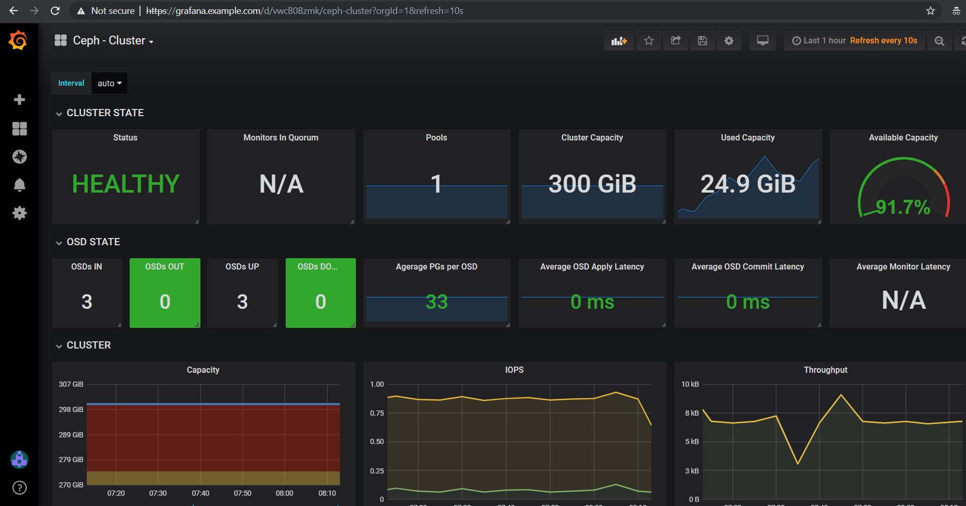Click the Share dashboard icon
Image resolution: width=966 pixels, height=506 pixels.
[x=676, y=41]
